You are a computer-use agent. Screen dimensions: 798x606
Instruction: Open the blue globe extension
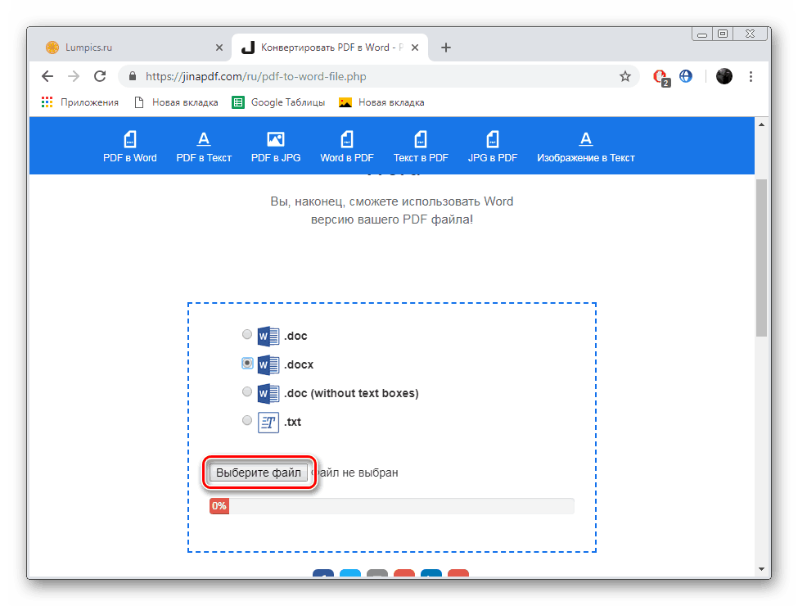pyautogui.click(x=686, y=76)
